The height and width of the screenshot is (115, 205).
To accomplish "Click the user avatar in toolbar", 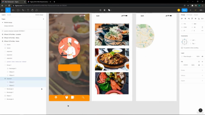I will (x=179, y=10).
